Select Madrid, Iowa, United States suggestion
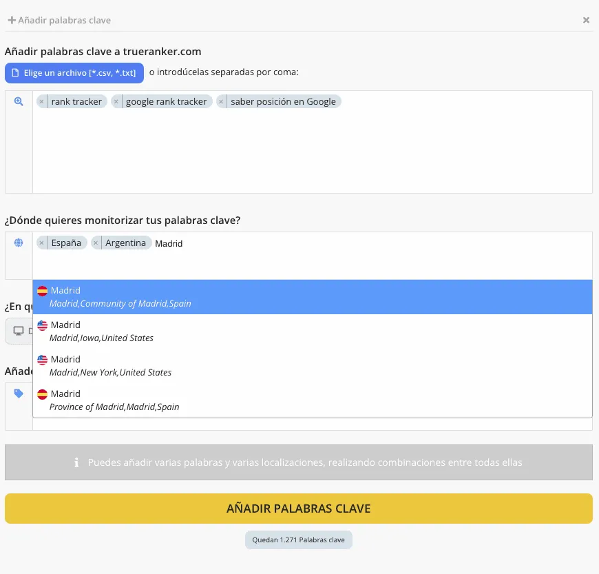Viewport: 599px width, 574px height. pos(313,331)
